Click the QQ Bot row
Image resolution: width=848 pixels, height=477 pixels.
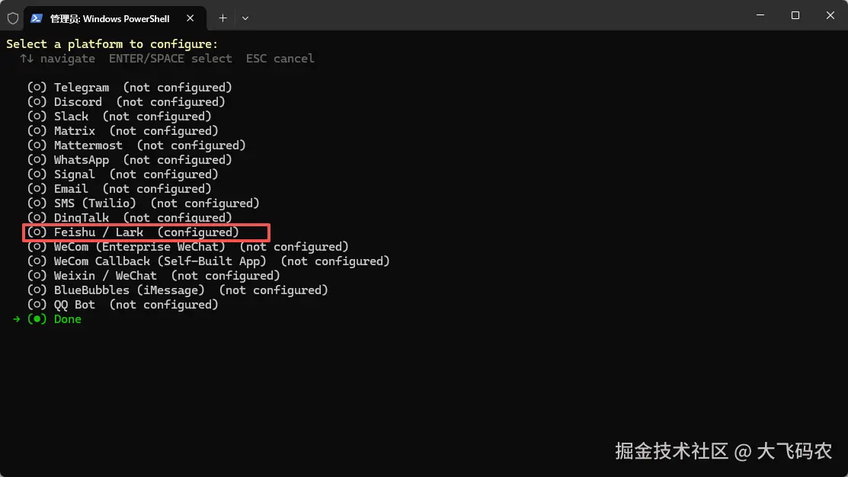point(123,305)
